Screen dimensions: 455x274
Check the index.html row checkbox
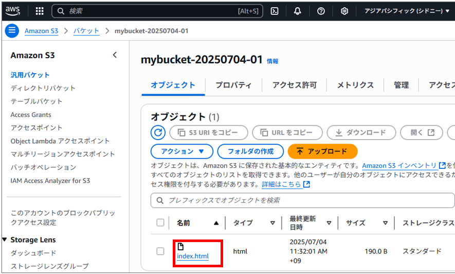coord(160,251)
